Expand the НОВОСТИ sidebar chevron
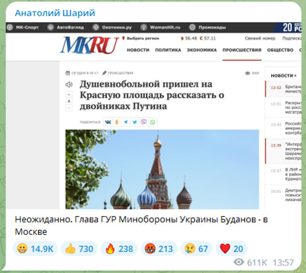This screenshot has width=306, height=273. (297, 76)
